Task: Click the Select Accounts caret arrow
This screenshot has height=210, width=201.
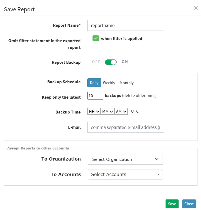Action: (x=158, y=174)
